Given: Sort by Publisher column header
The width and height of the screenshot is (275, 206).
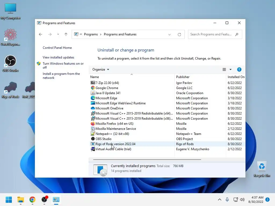Looking at the screenshot, I should coord(200,77).
